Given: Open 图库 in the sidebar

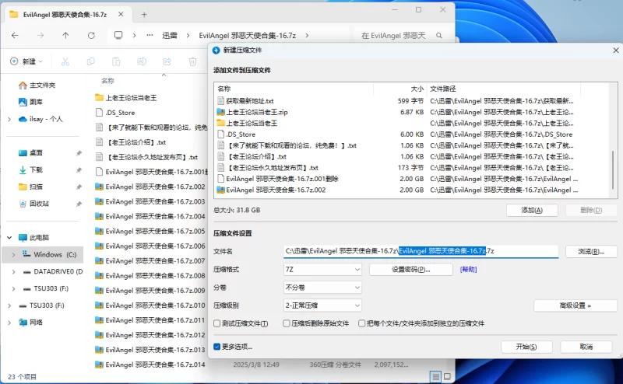Looking at the screenshot, I should click(36, 102).
